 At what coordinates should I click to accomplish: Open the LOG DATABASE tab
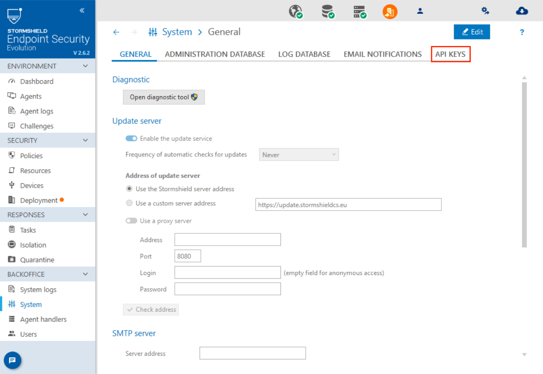pyautogui.click(x=304, y=54)
